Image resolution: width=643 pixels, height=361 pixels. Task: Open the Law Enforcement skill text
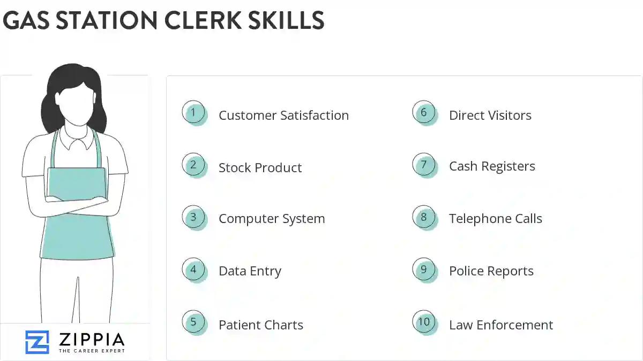pyautogui.click(x=501, y=325)
